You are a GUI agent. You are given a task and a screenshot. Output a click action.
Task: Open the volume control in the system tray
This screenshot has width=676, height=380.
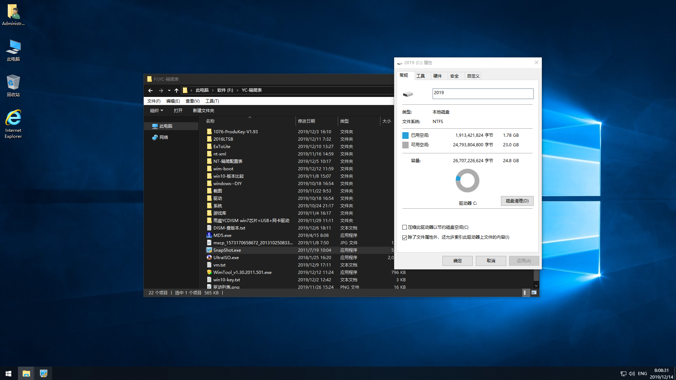click(632, 374)
